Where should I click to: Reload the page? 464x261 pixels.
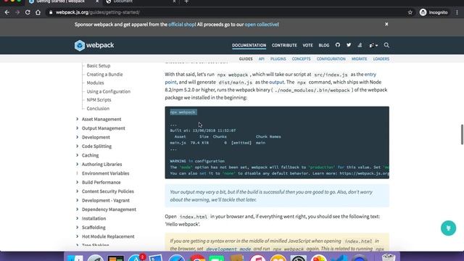28,12
